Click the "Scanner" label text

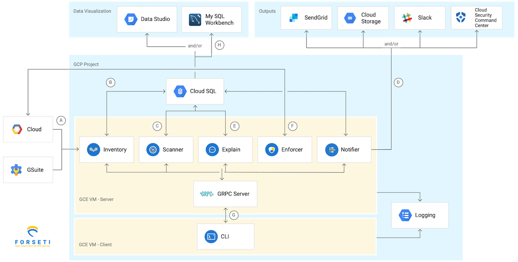pyautogui.click(x=173, y=149)
